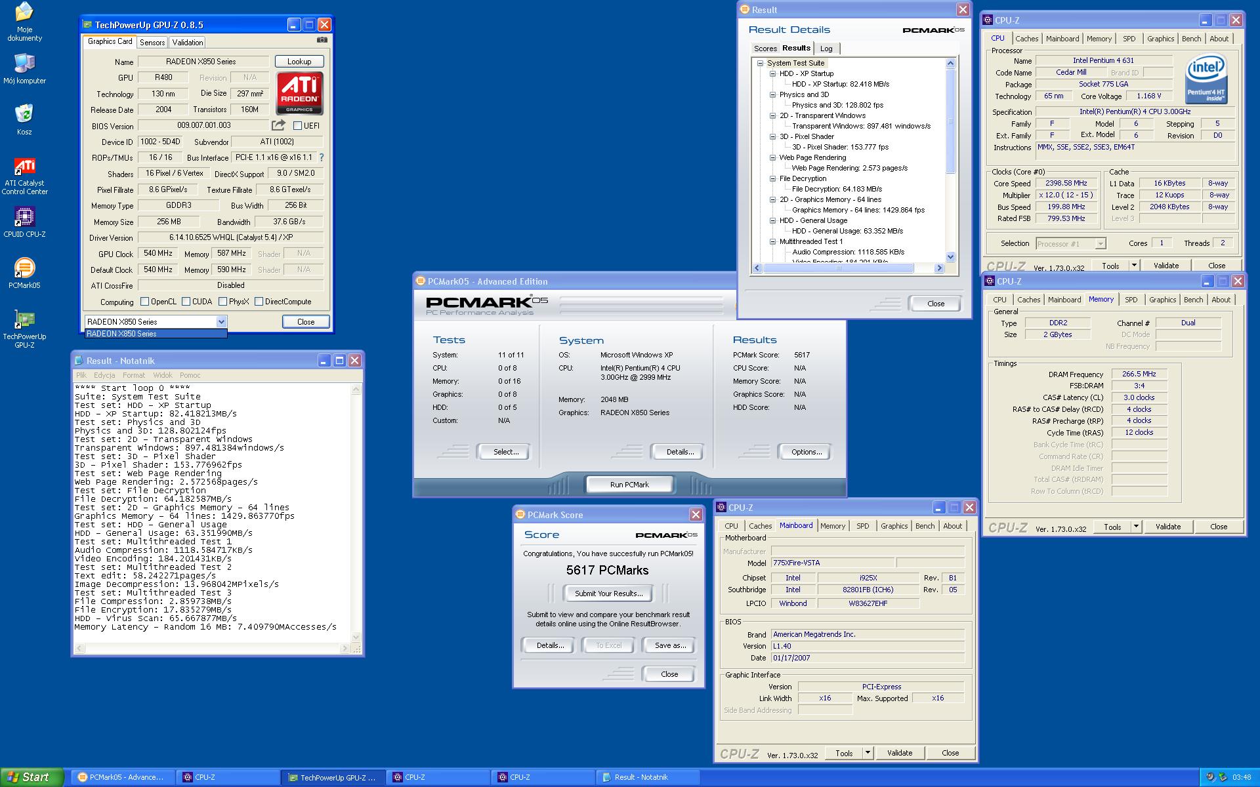Click Run PCMark button
Viewport: 1260px width, 787px height.
[x=629, y=485]
